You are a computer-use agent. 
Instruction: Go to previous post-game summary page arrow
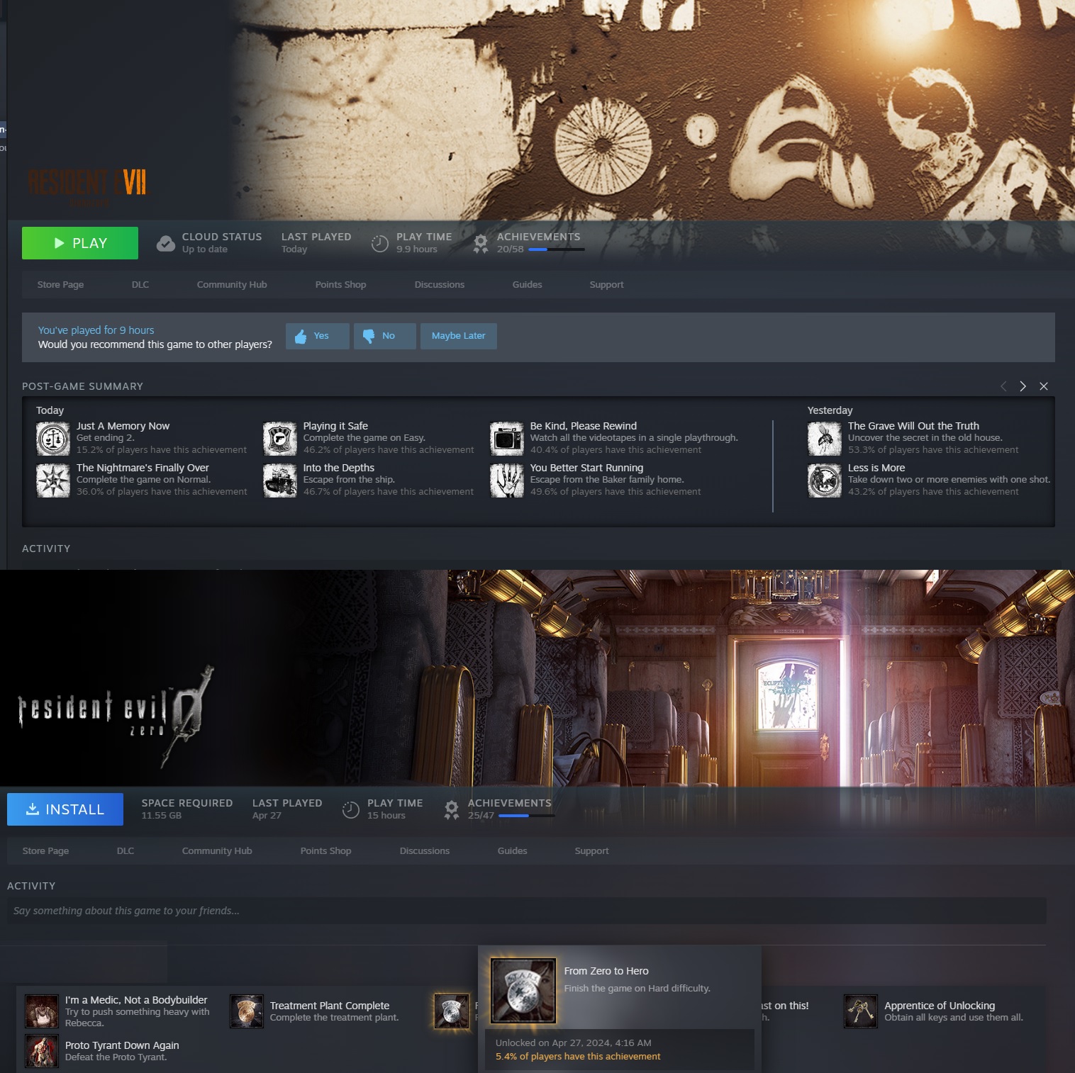click(1003, 386)
